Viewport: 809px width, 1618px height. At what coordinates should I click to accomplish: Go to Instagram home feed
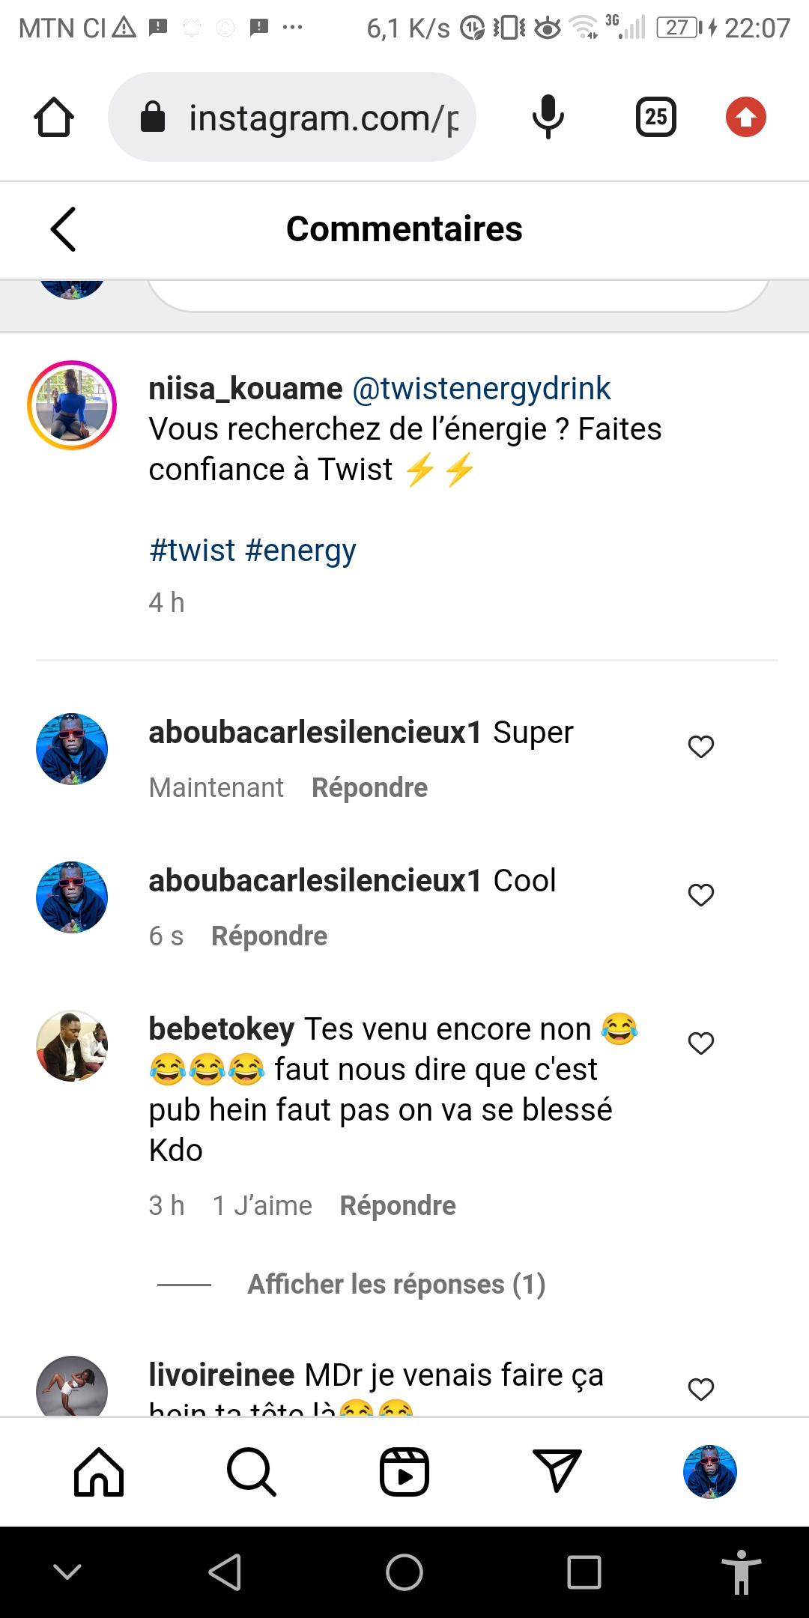click(99, 1472)
